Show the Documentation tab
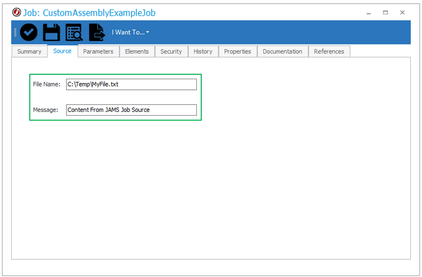Image resolution: width=422 pixels, height=277 pixels. [282, 51]
